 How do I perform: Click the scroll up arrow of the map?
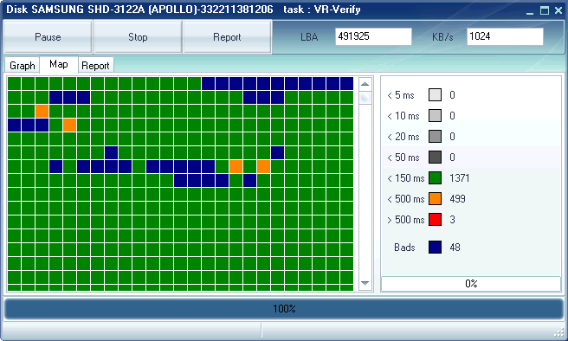[365, 84]
